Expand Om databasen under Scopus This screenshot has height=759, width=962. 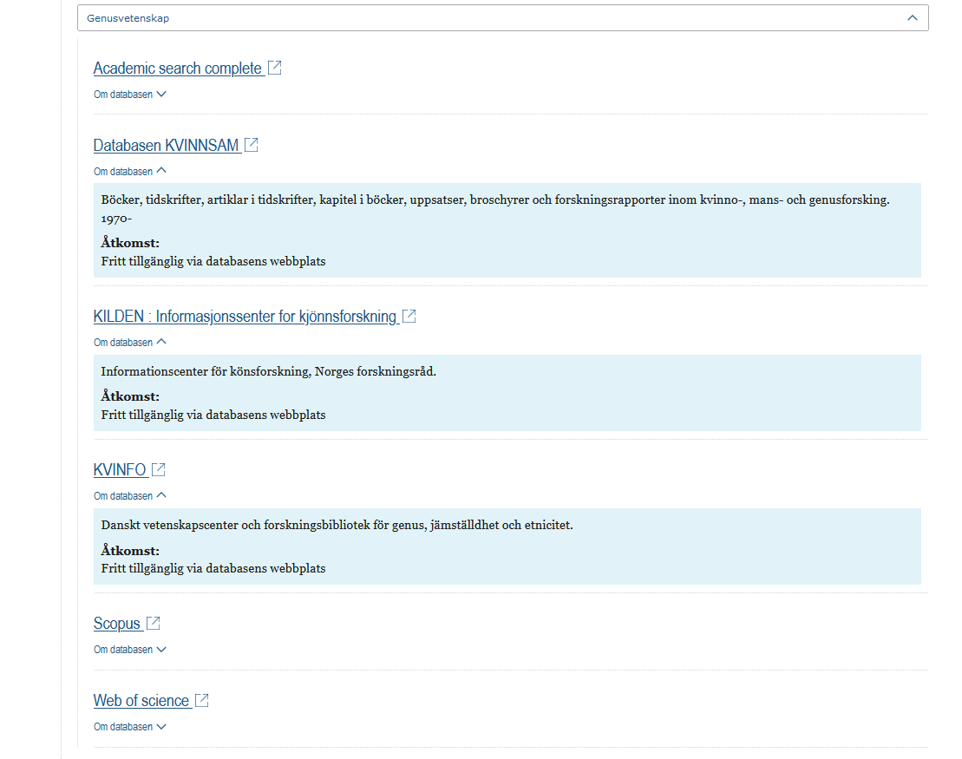pyautogui.click(x=129, y=650)
